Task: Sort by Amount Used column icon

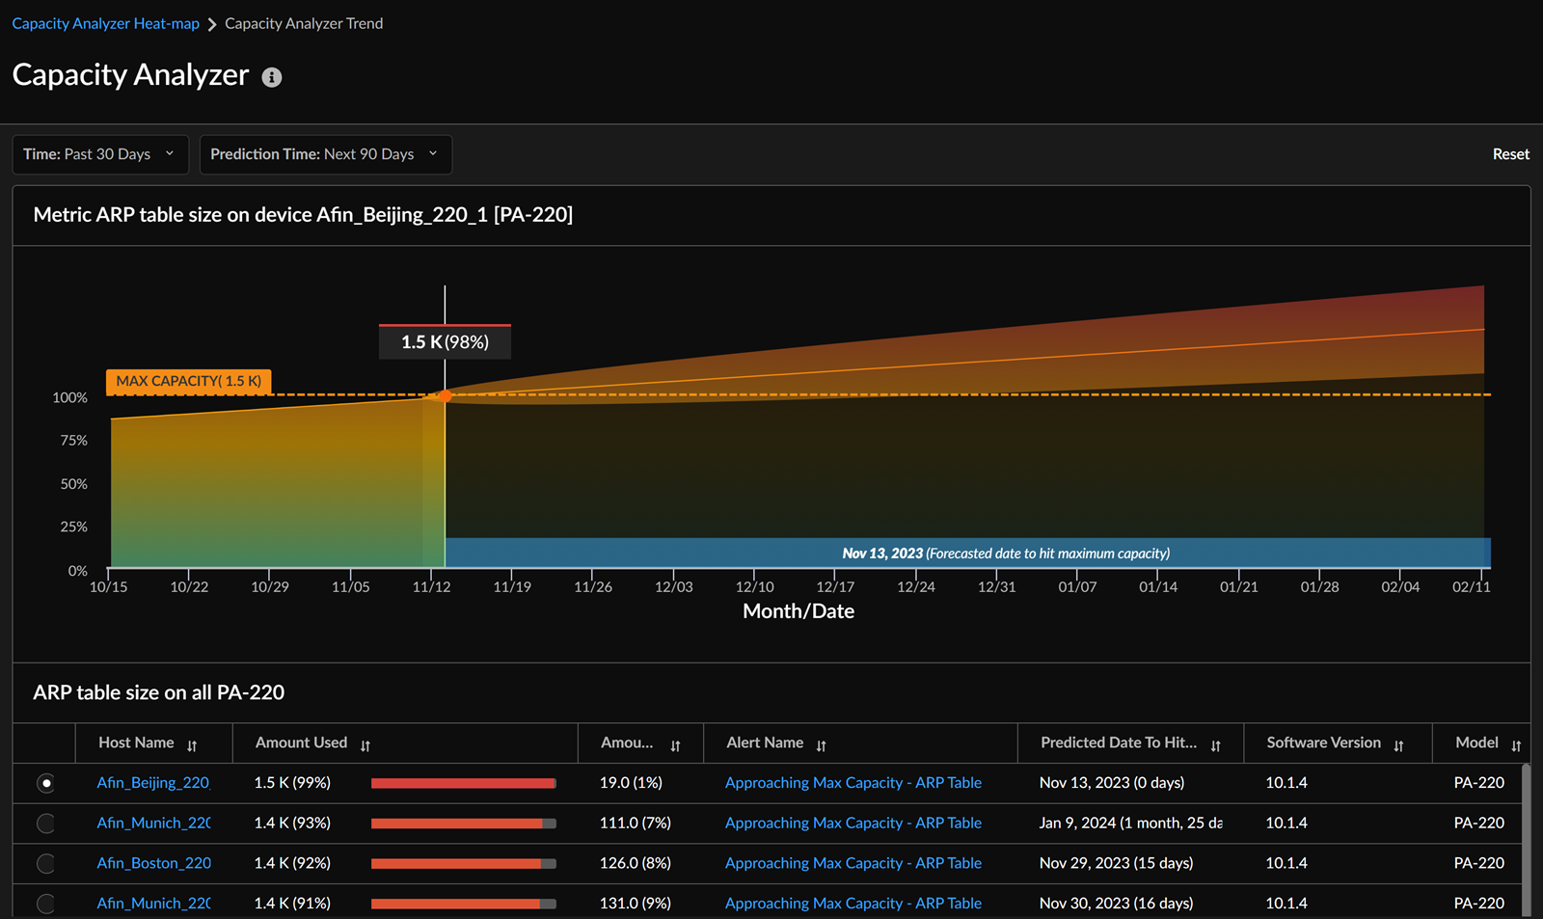Action: (365, 745)
